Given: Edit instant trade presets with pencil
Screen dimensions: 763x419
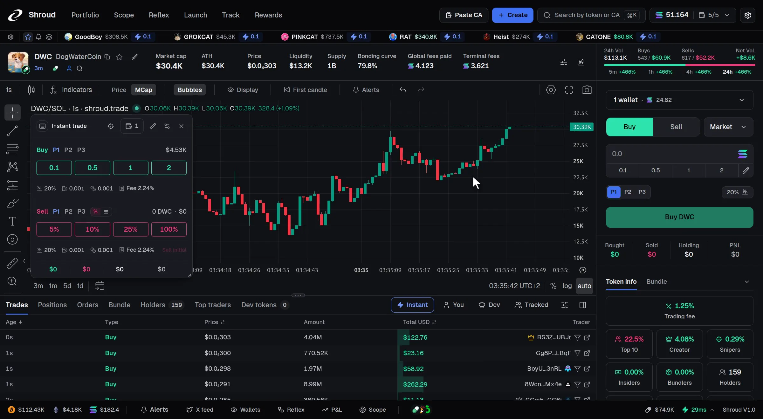Looking at the screenshot, I should tap(153, 126).
